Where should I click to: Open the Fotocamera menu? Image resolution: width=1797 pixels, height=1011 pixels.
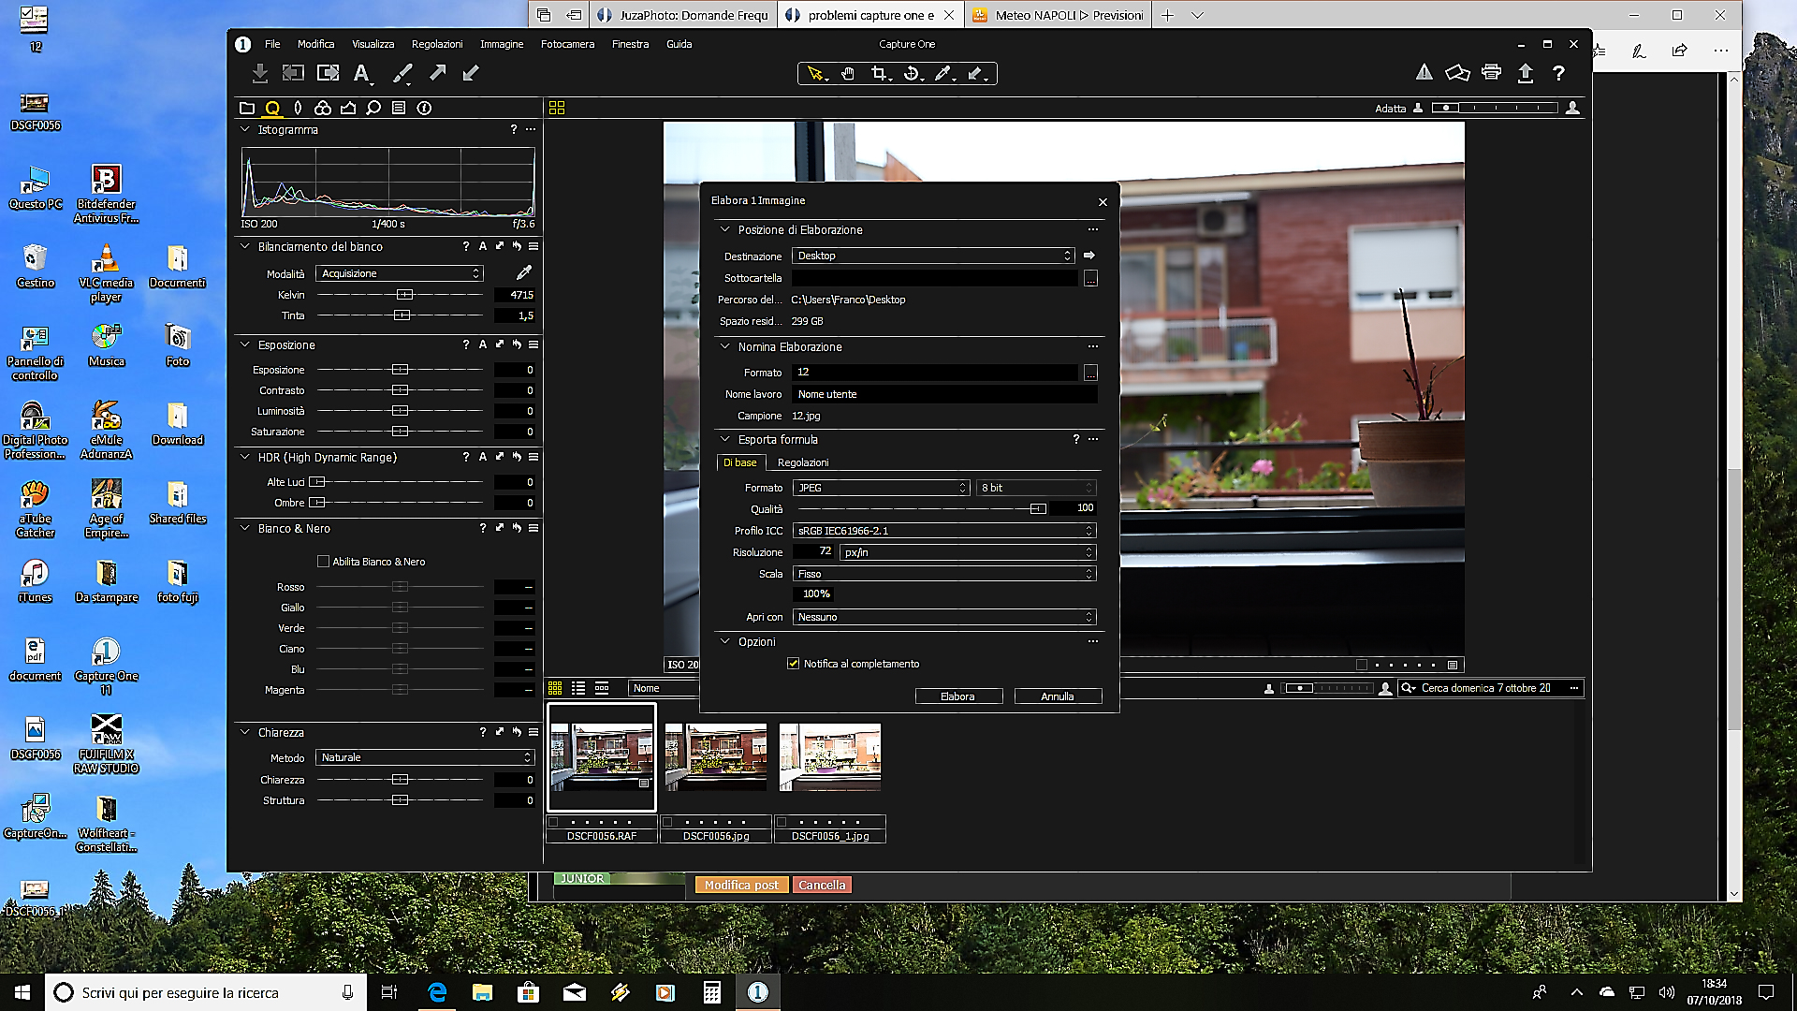[566, 43]
